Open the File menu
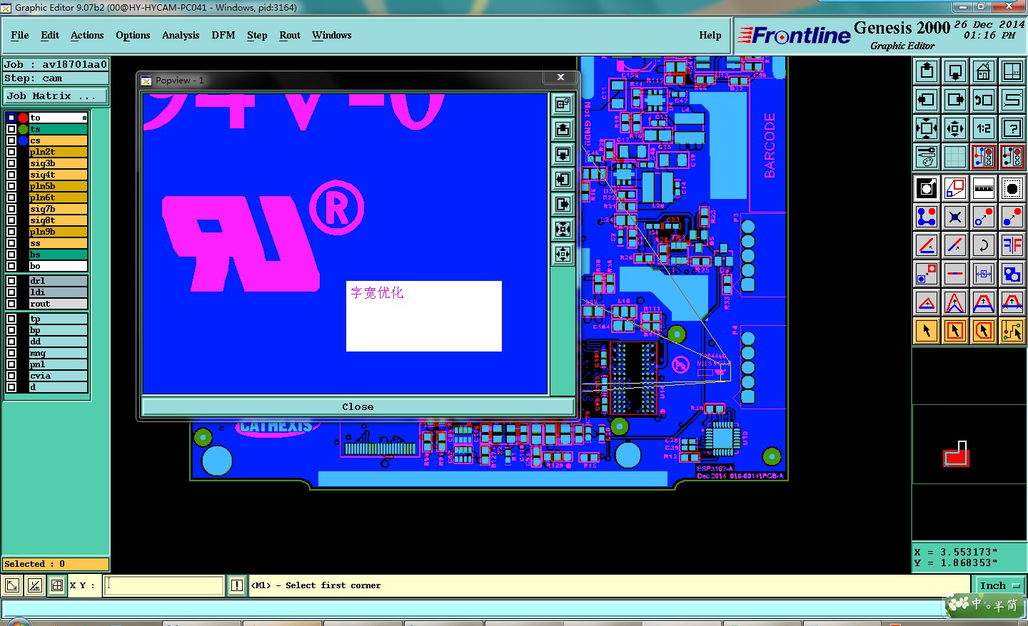The height and width of the screenshot is (626, 1028). [20, 35]
